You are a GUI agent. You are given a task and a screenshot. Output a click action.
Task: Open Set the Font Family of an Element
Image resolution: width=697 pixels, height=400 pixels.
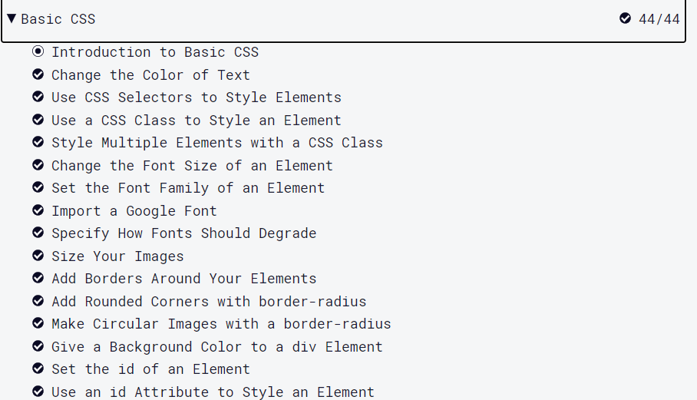coord(188,188)
